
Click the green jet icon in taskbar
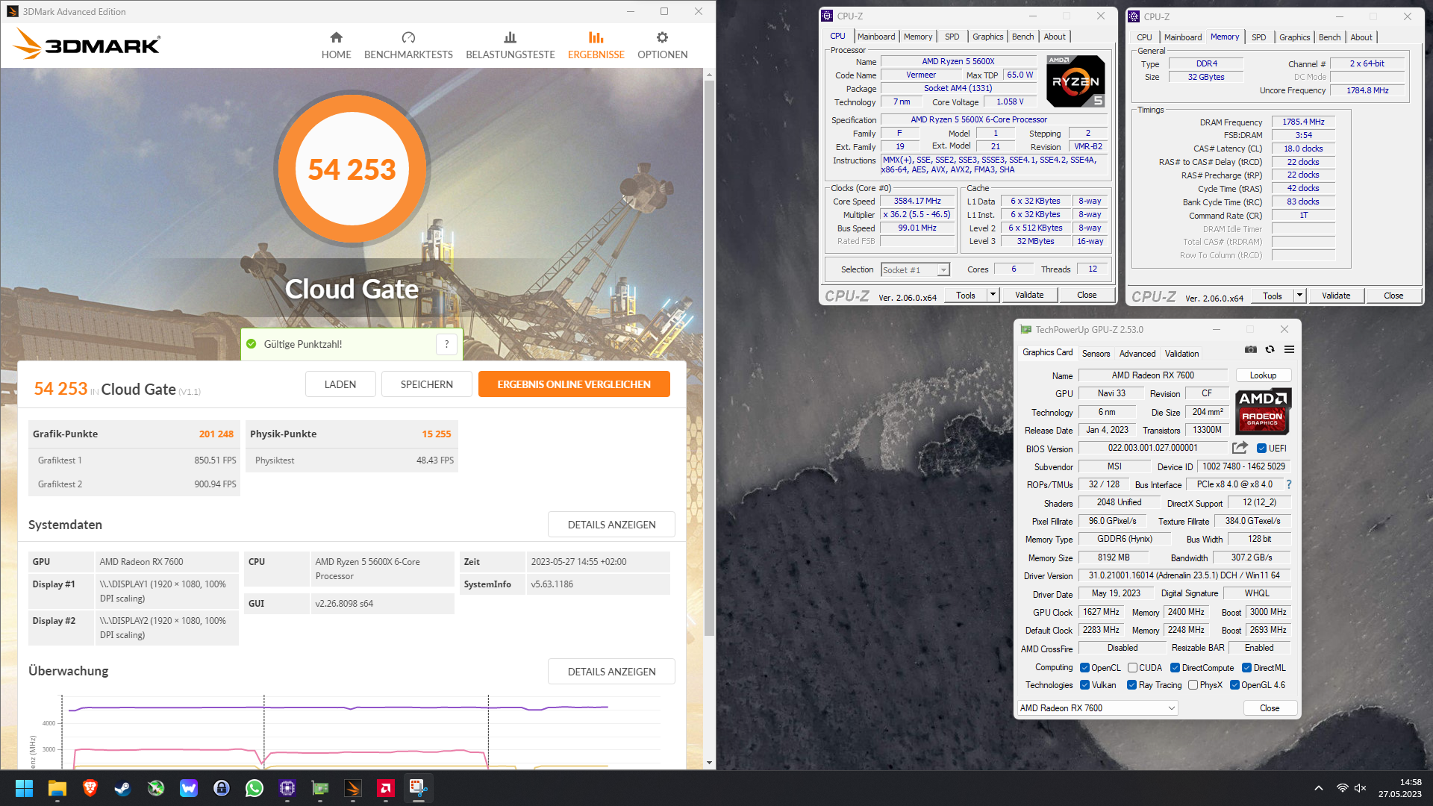tap(156, 788)
